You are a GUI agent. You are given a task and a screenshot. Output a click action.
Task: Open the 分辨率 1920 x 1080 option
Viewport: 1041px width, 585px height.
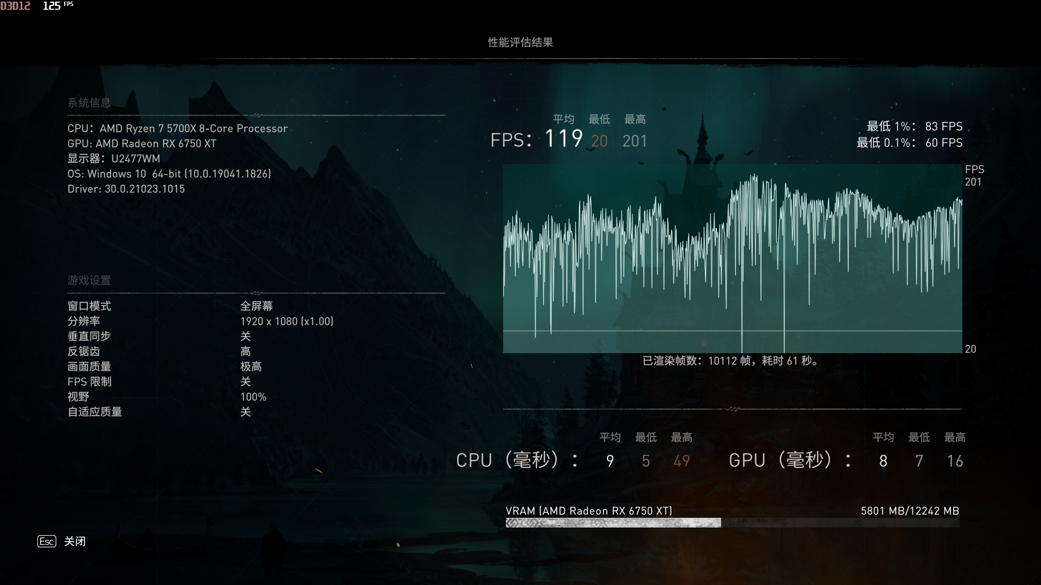point(287,321)
